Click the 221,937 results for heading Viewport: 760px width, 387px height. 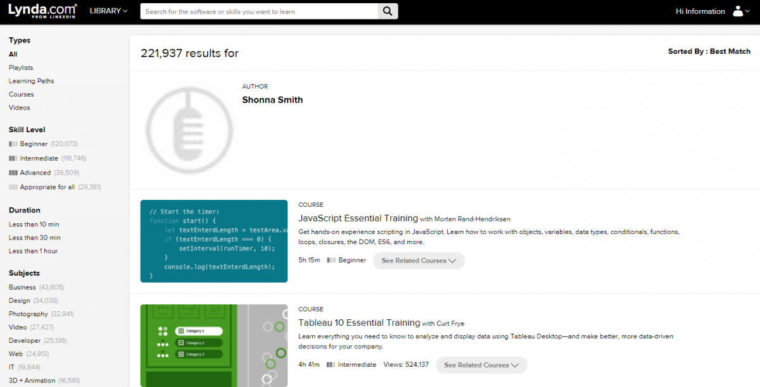point(189,53)
